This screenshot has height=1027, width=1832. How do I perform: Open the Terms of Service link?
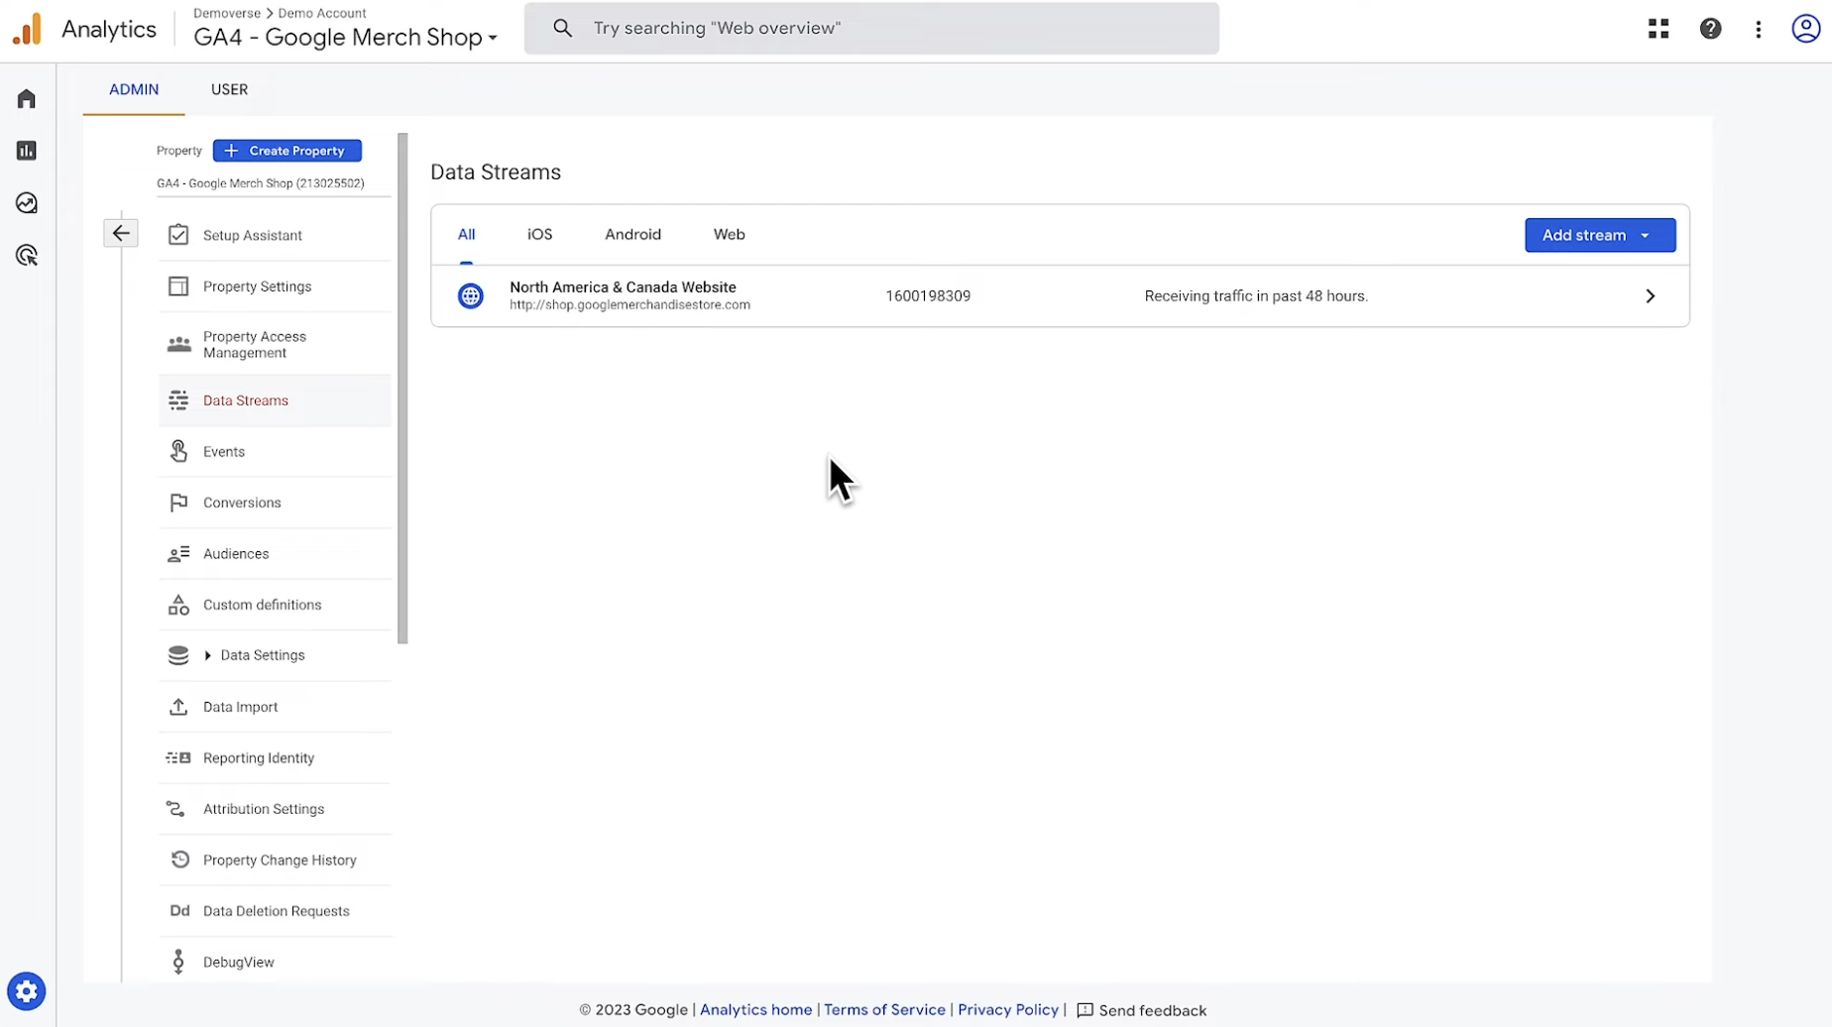pos(884,1010)
